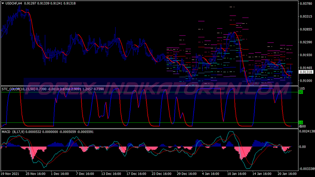
Task: Click the USDCHF,H4 symbol title
Action: pyautogui.click(x=14, y=3)
